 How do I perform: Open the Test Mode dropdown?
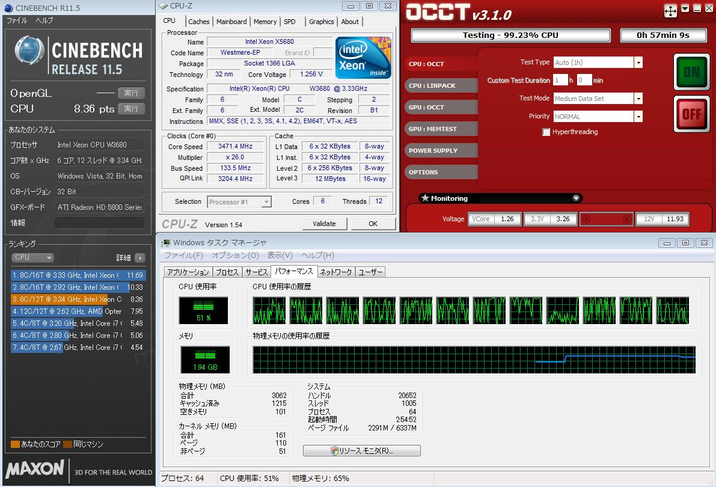[638, 99]
